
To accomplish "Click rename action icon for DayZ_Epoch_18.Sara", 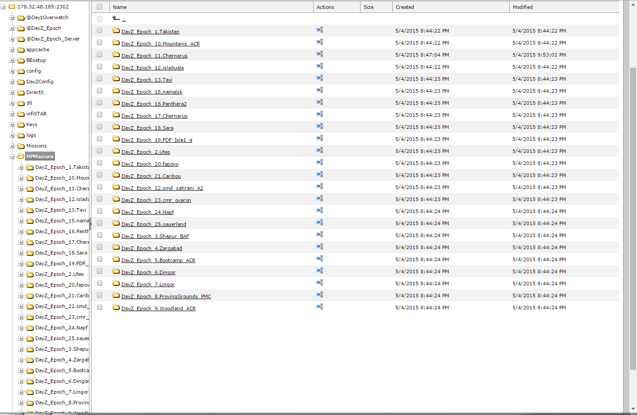I will 320,126.
